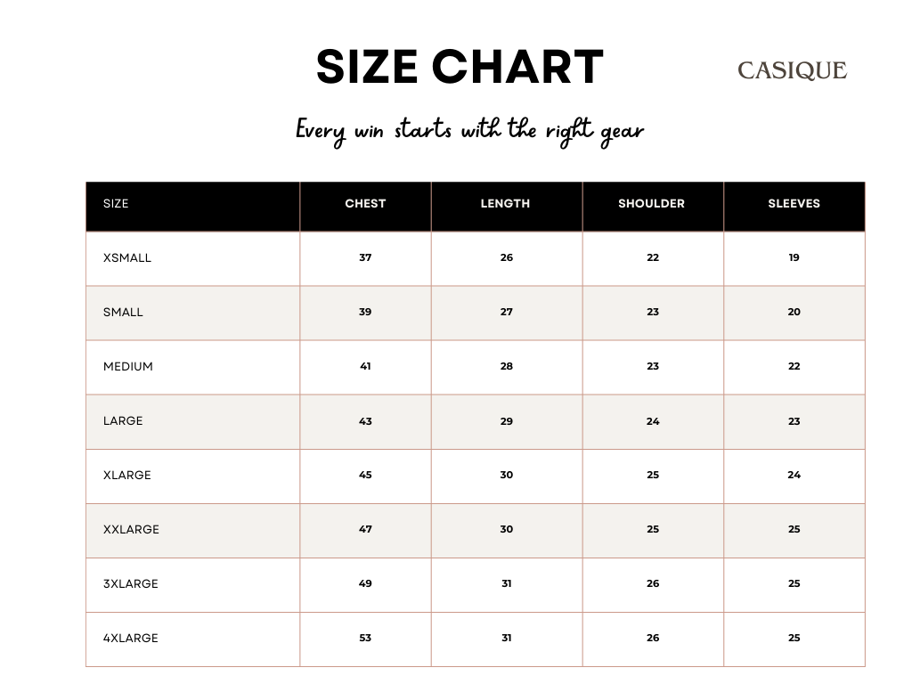Click chest value 37 for XSMALL
The height and width of the screenshot is (684, 912).
point(365,258)
